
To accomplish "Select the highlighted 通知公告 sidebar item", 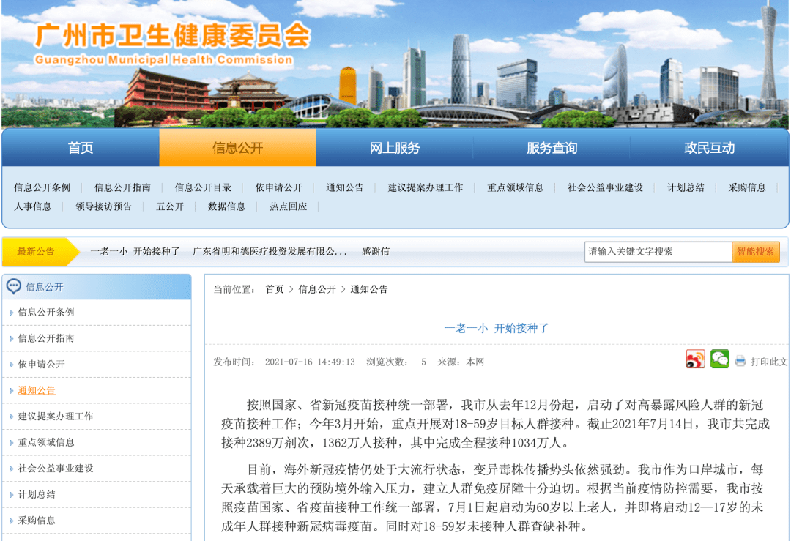I will point(37,390).
